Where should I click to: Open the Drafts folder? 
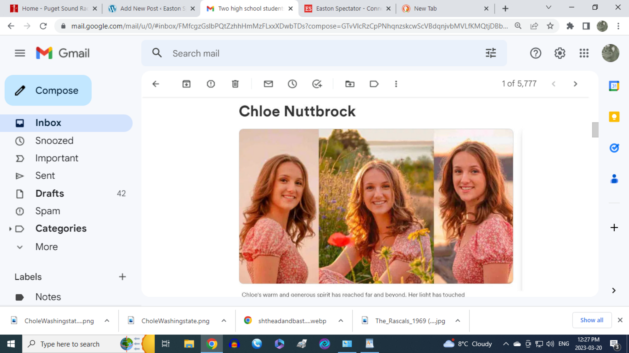tap(50, 193)
